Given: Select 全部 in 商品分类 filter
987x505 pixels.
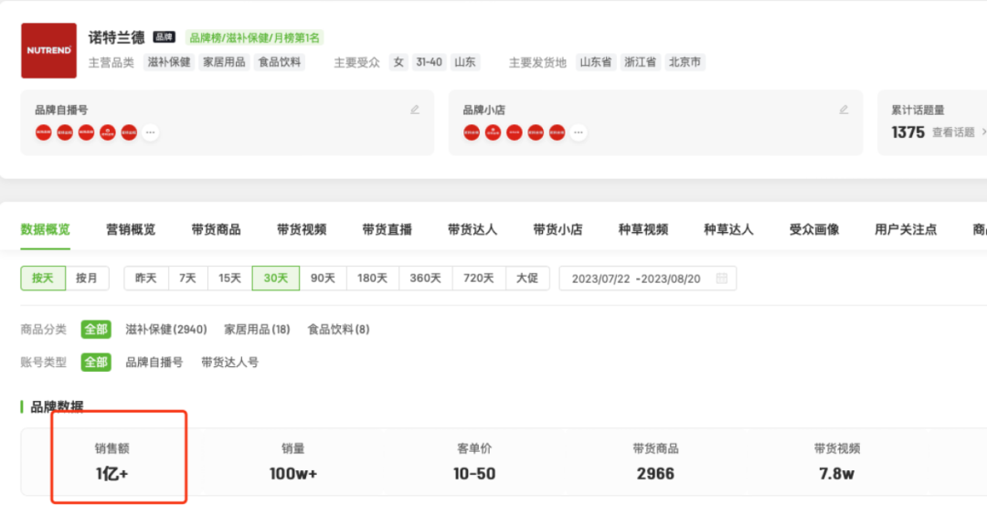Looking at the screenshot, I should click(96, 330).
